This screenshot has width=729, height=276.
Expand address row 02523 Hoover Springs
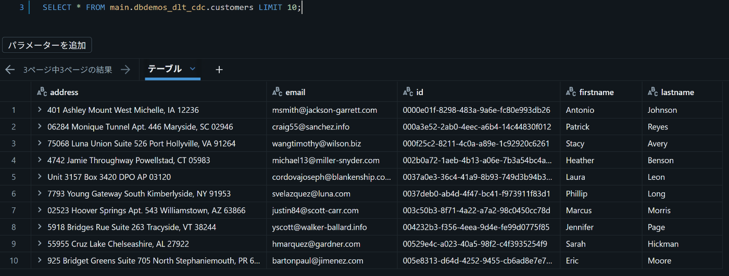40,210
